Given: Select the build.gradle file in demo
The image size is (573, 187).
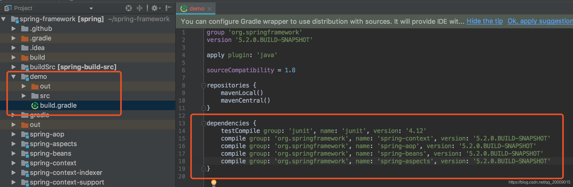Looking at the screenshot, I should [x=88, y=105].
